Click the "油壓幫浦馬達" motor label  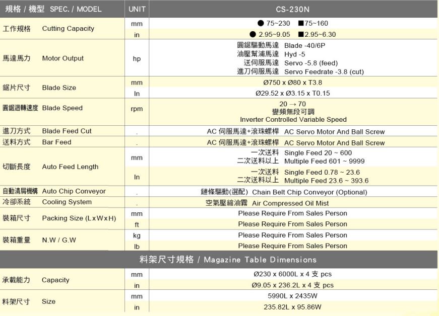[258, 54]
